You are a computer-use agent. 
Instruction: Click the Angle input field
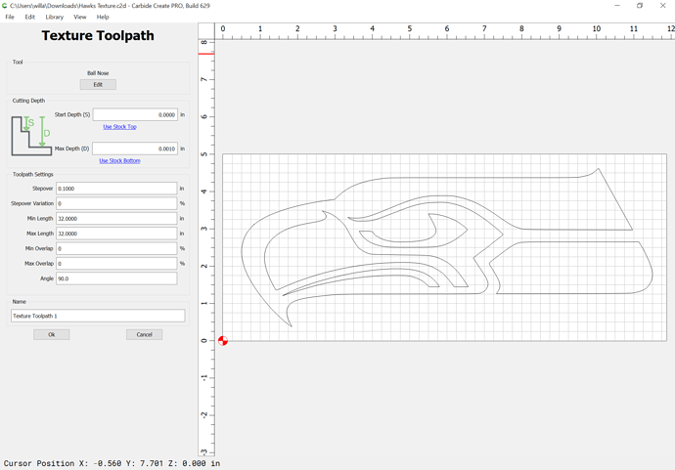(x=116, y=278)
